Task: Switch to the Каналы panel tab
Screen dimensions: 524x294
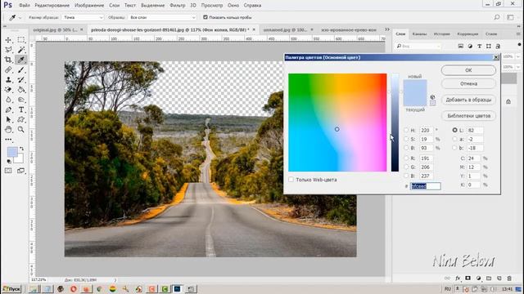Action: (419, 34)
